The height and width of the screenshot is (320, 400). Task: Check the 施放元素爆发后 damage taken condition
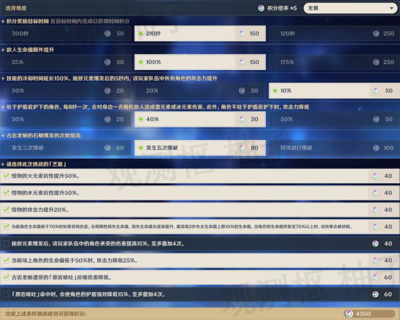[6, 243]
